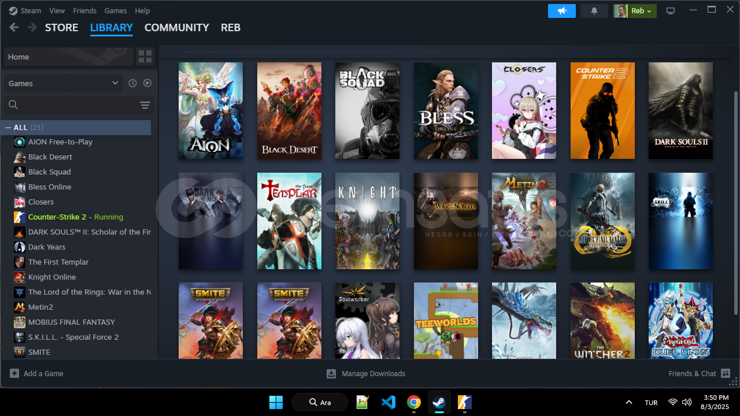Click the AION game icon in list
740x416 pixels.
coord(20,142)
